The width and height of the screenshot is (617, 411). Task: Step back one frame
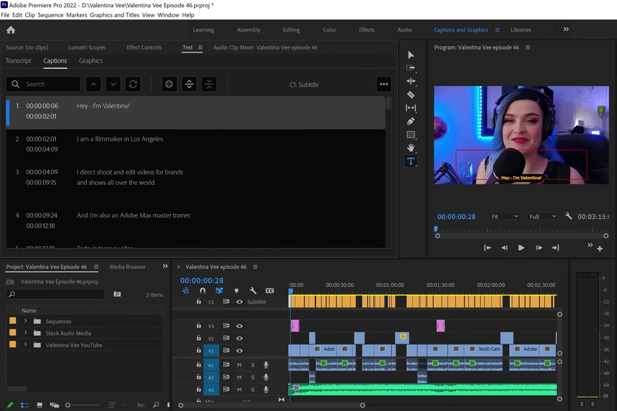coord(504,247)
